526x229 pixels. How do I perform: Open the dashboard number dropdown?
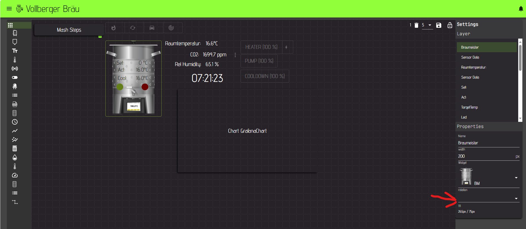coord(427,25)
